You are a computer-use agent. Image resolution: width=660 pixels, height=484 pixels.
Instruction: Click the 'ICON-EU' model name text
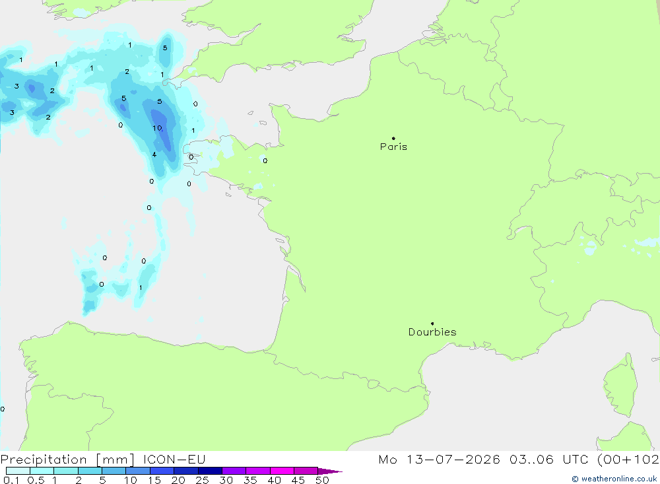pos(174,459)
